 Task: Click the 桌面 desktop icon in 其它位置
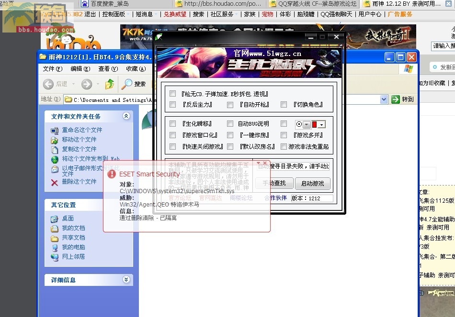coord(55,219)
